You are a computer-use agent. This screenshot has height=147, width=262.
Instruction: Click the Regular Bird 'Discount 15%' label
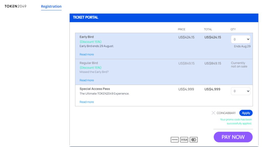coord(90,68)
